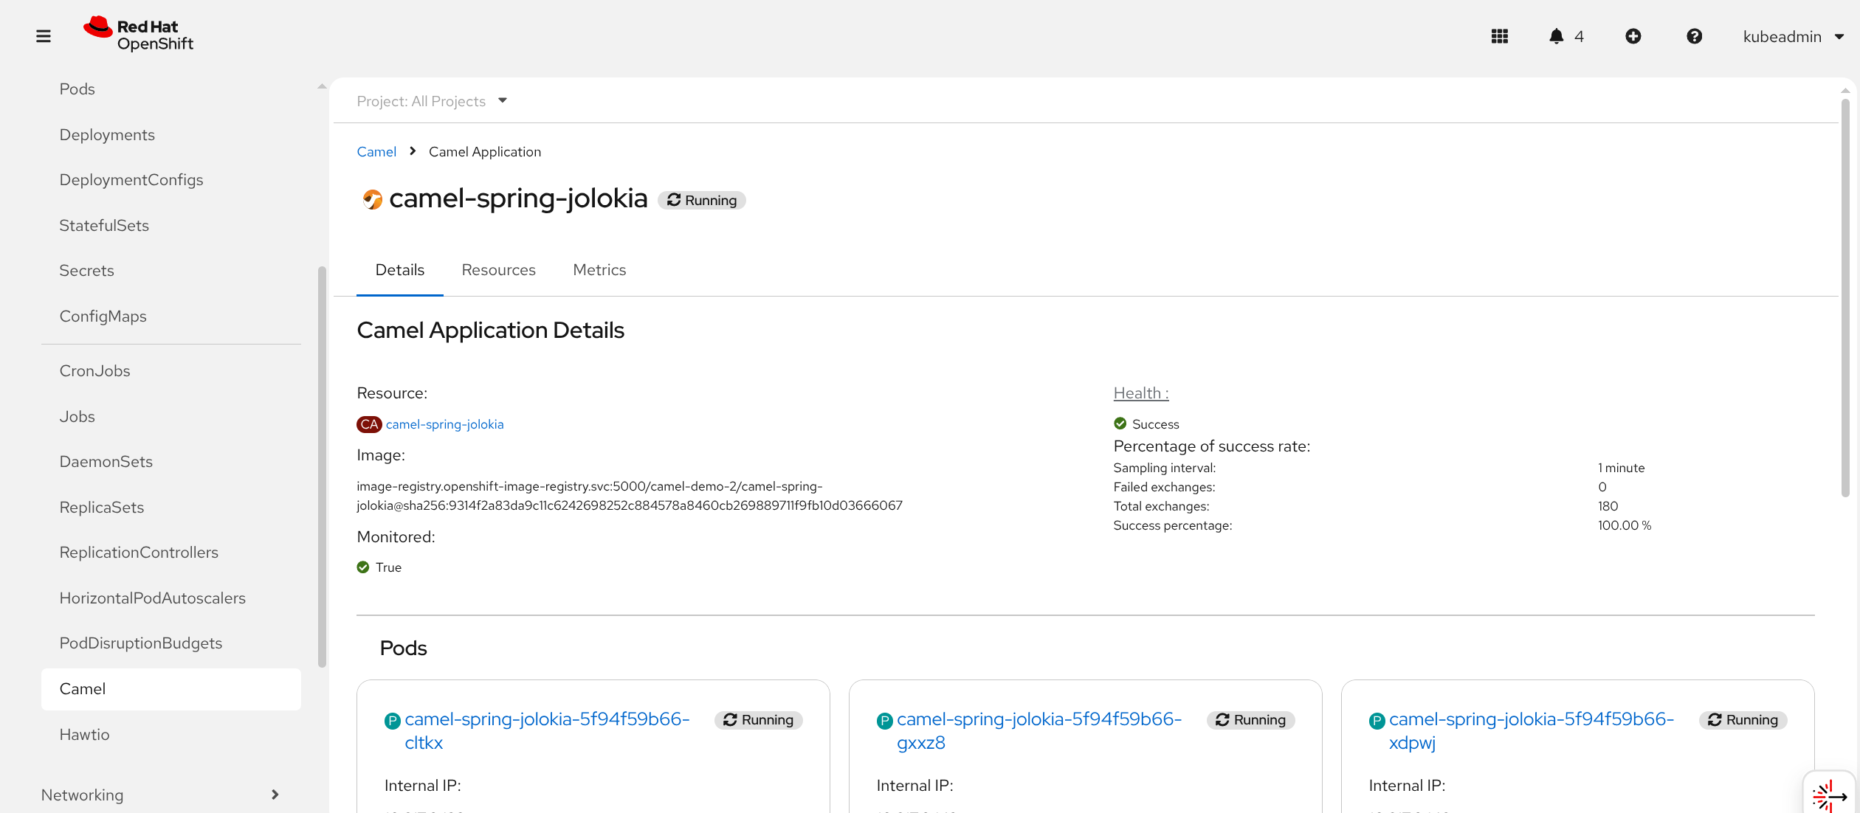
Task: Click the Camel breadcrumb link
Action: (x=376, y=152)
